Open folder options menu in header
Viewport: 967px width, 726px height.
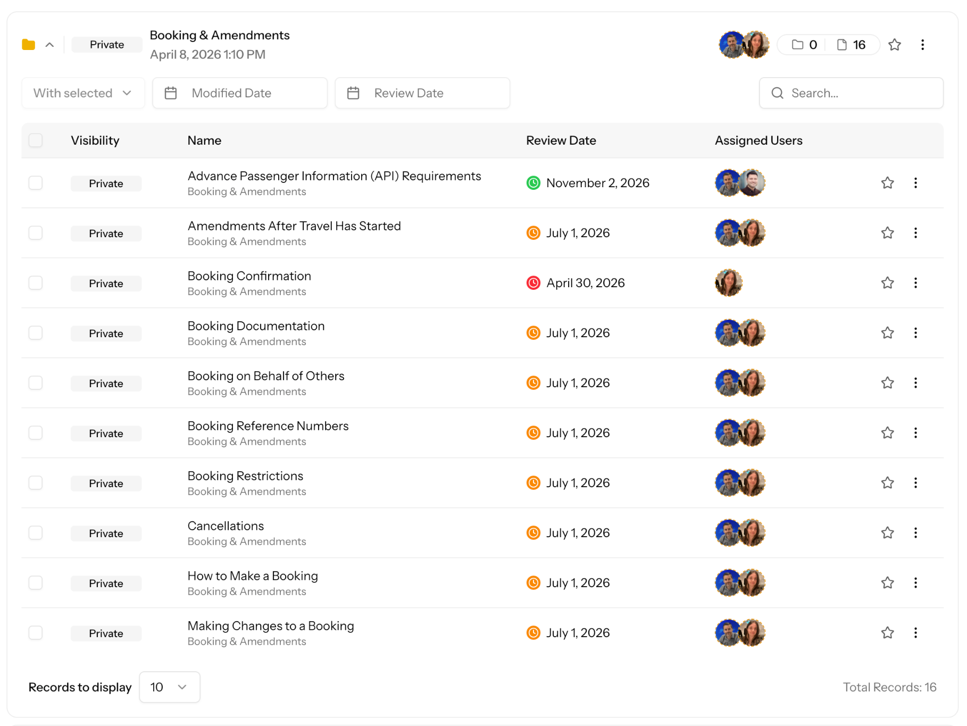[x=922, y=45]
